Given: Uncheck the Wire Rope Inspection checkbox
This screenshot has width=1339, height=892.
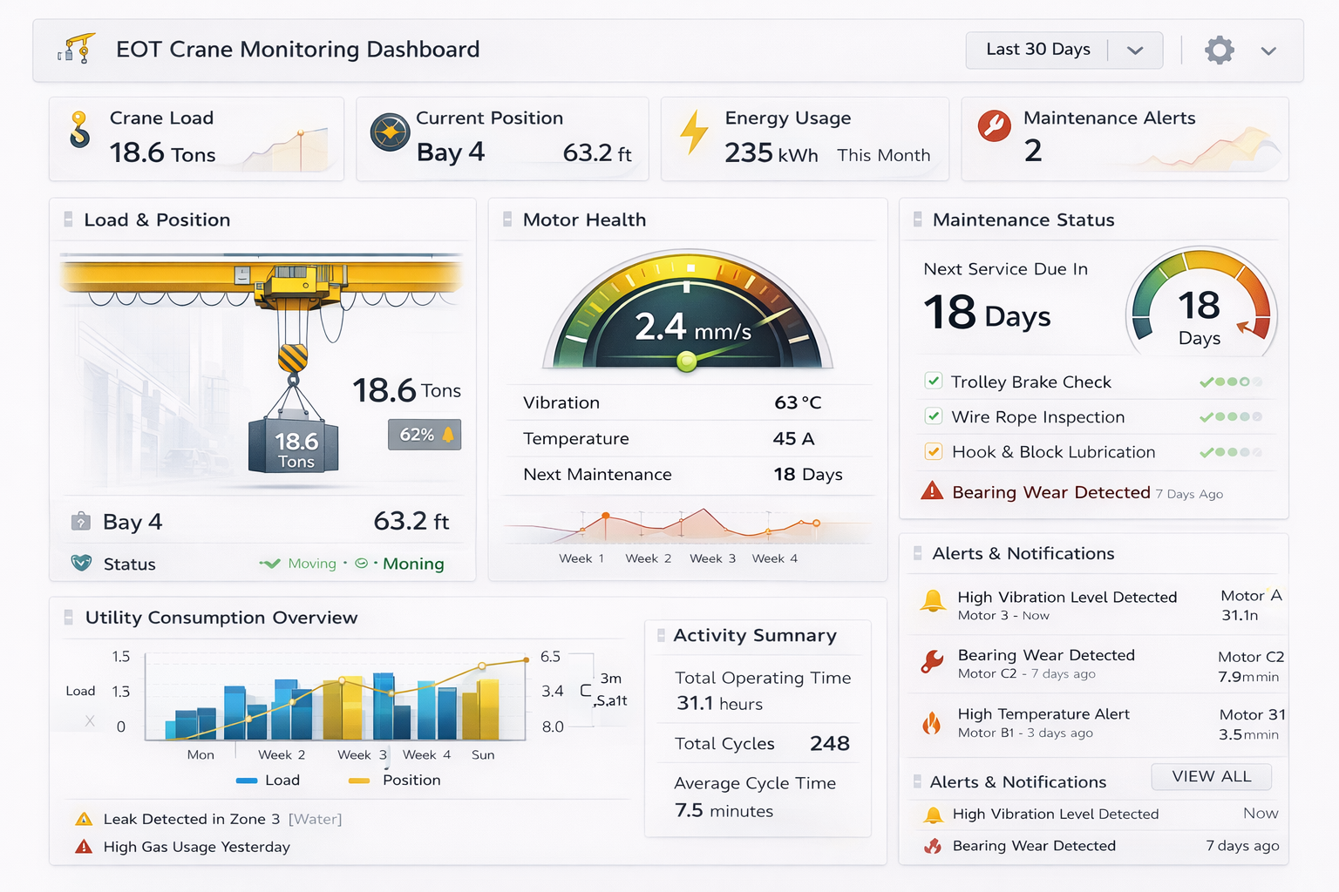Looking at the screenshot, I should pyautogui.click(x=934, y=416).
